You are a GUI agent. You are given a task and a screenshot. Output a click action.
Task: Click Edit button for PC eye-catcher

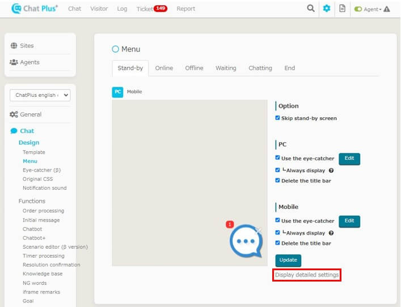[349, 159]
